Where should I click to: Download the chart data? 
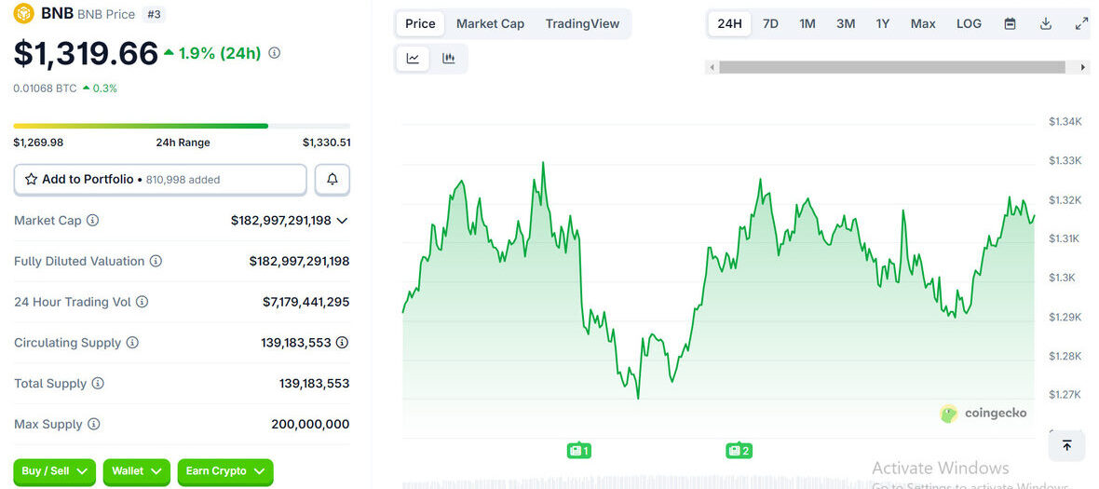click(1046, 24)
